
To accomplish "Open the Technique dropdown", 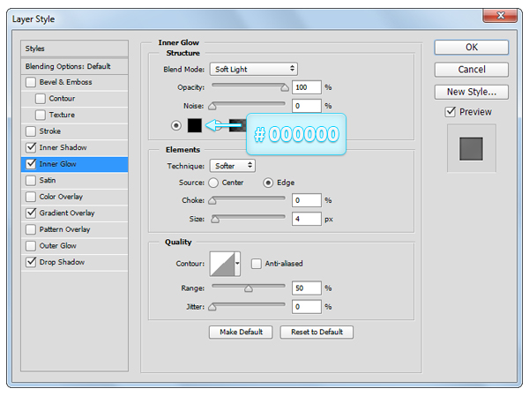I will 233,165.
